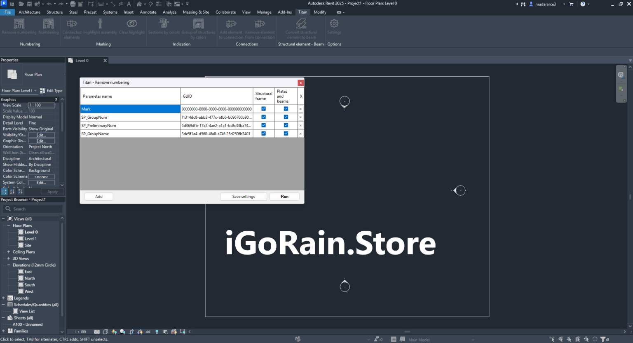Uncheck Structural frame for Mark row
Viewport: 633px width, 343px height.
click(x=264, y=109)
